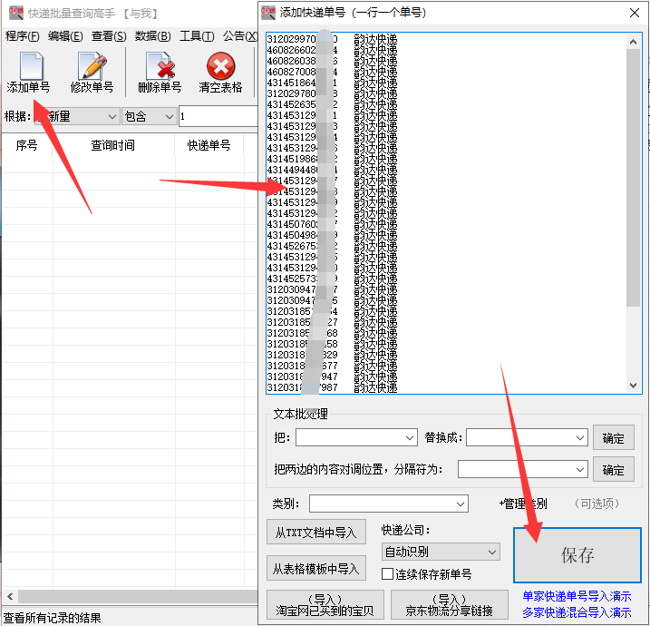Click the +管理类别 link
650x626 pixels.
tap(523, 504)
